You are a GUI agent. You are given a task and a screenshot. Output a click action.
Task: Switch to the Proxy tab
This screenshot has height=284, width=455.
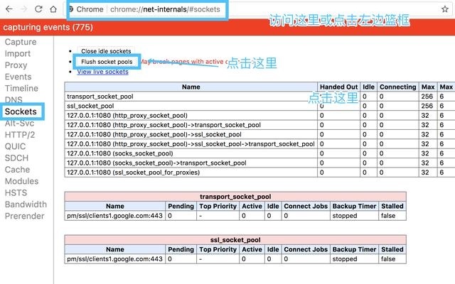(16, 65)
